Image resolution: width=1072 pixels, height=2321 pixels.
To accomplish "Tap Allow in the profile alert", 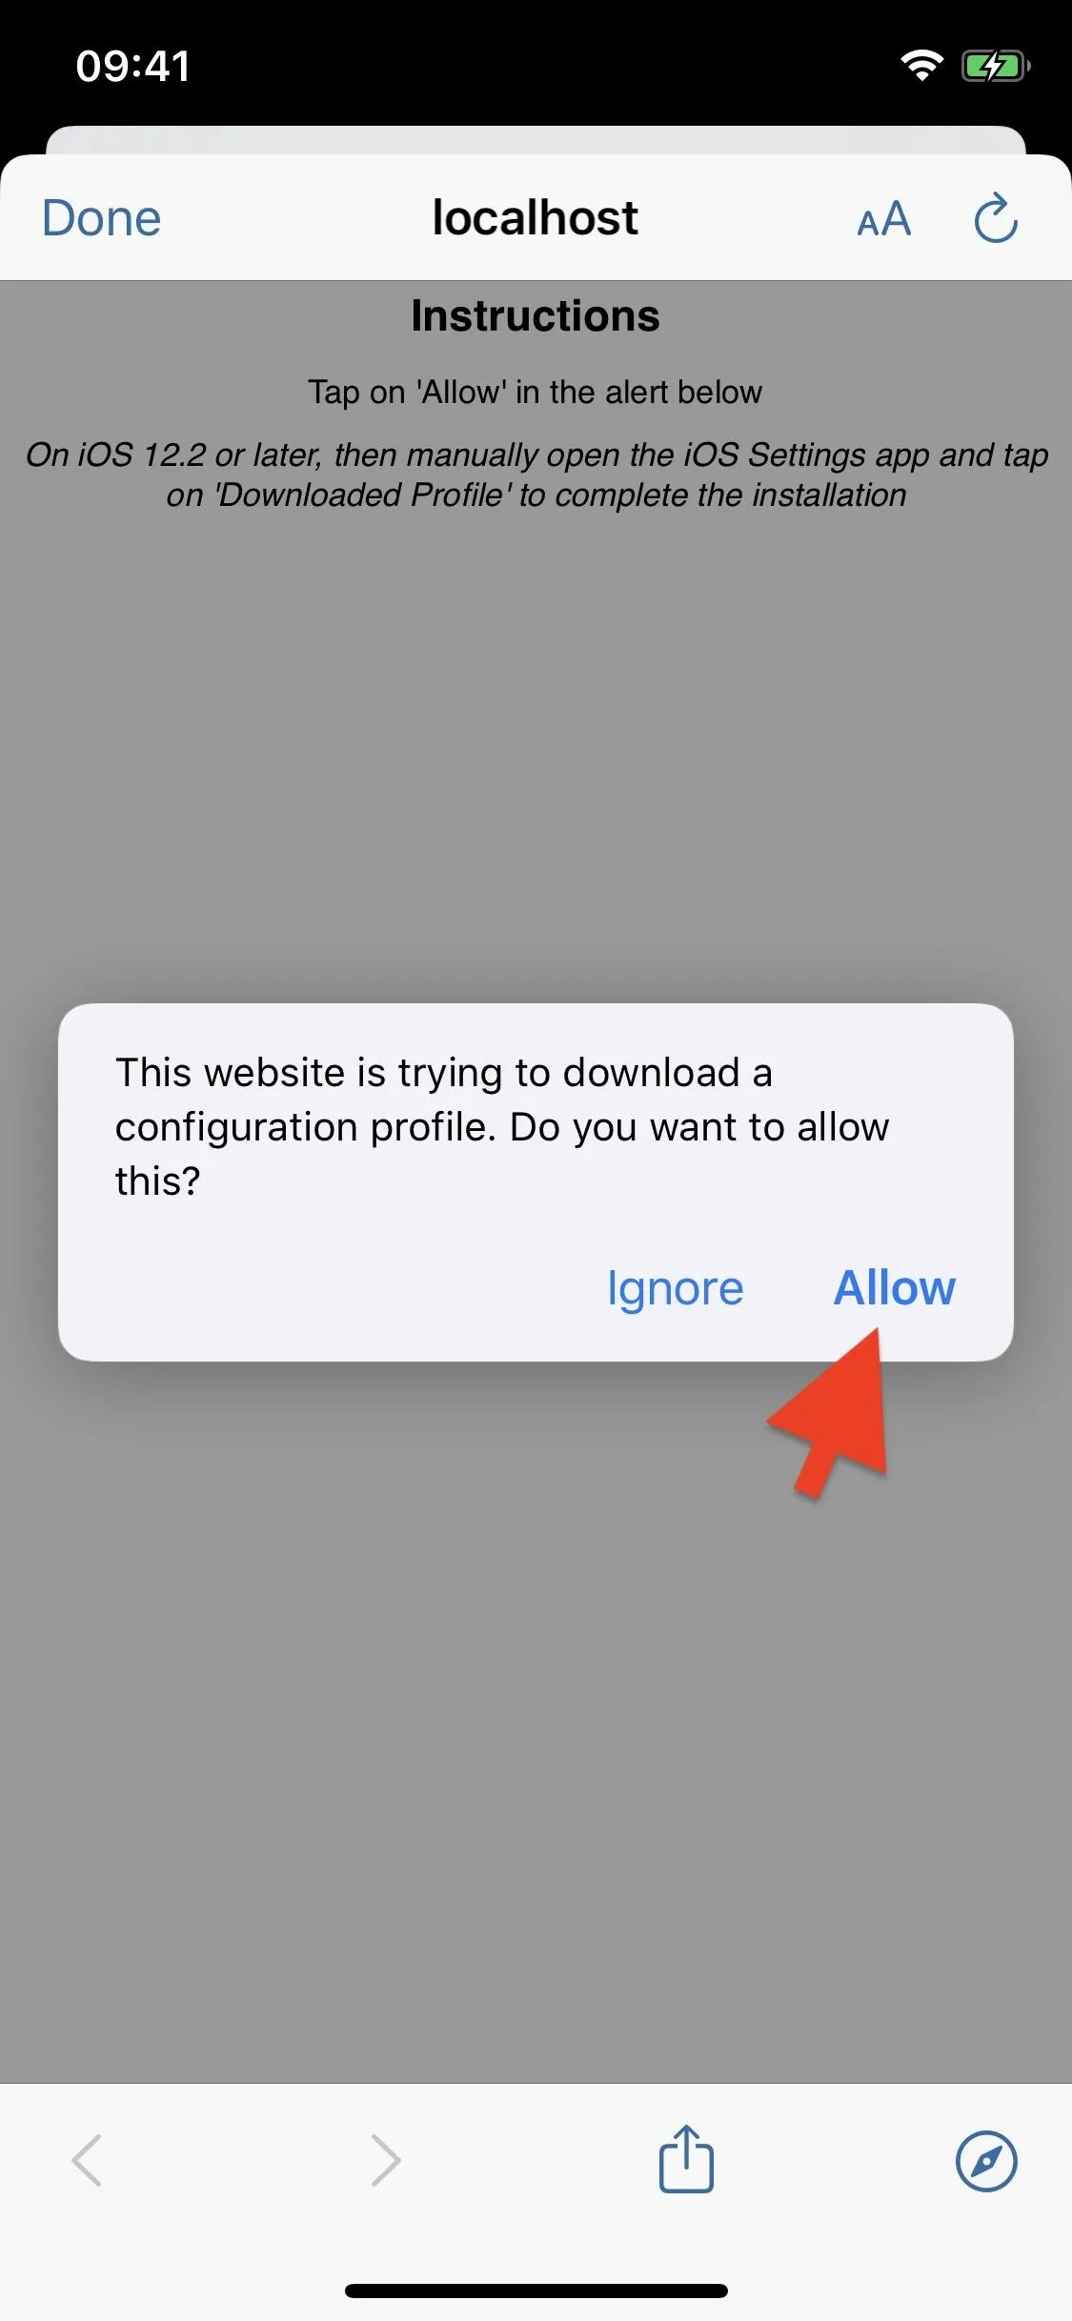I will (894, 1288).
